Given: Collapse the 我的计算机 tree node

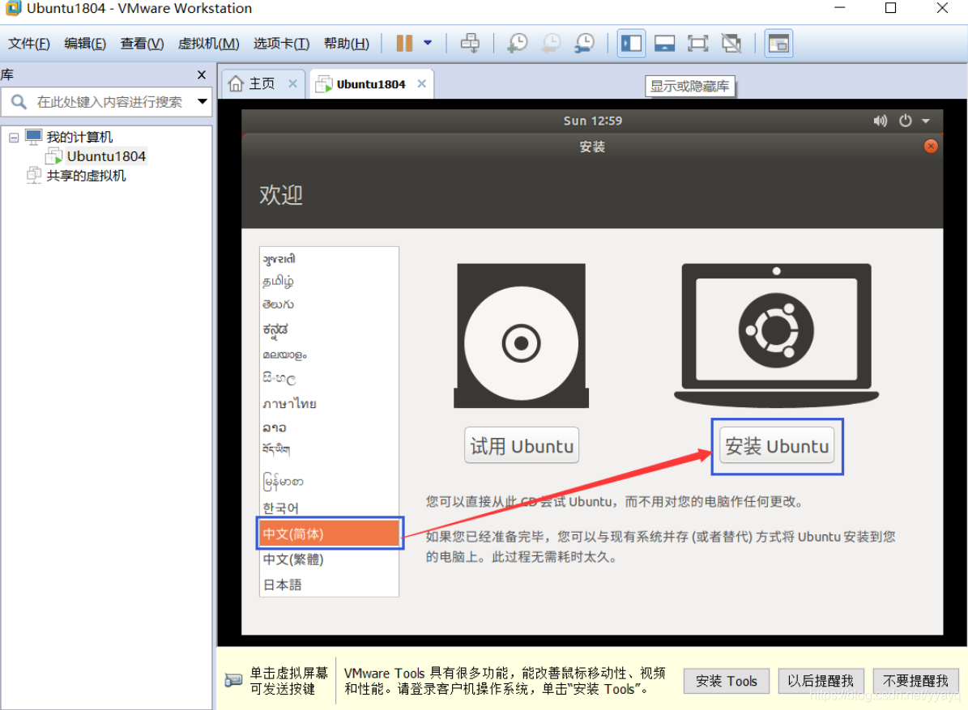Looking at the screenshot, I should tap(14, 138).
